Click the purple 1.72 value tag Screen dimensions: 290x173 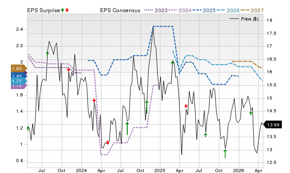pyautogui.click(x=19, y=86)
